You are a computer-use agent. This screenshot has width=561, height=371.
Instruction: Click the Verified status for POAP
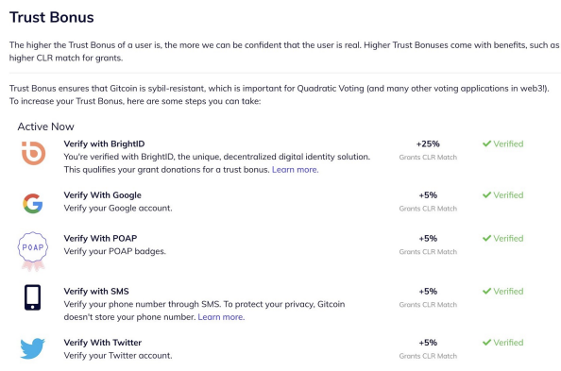[x=503, y=238]
